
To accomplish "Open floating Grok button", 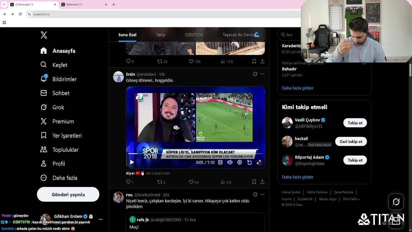I will point(396,202).
